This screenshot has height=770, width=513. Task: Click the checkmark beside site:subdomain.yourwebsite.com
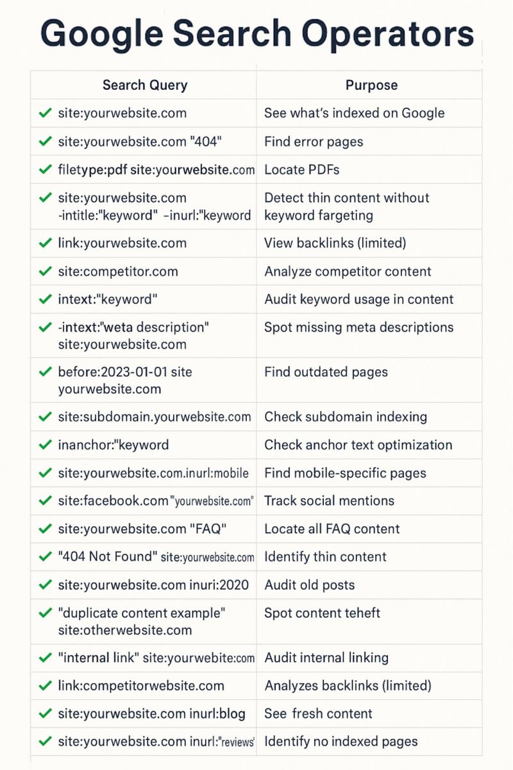[45, 417]
